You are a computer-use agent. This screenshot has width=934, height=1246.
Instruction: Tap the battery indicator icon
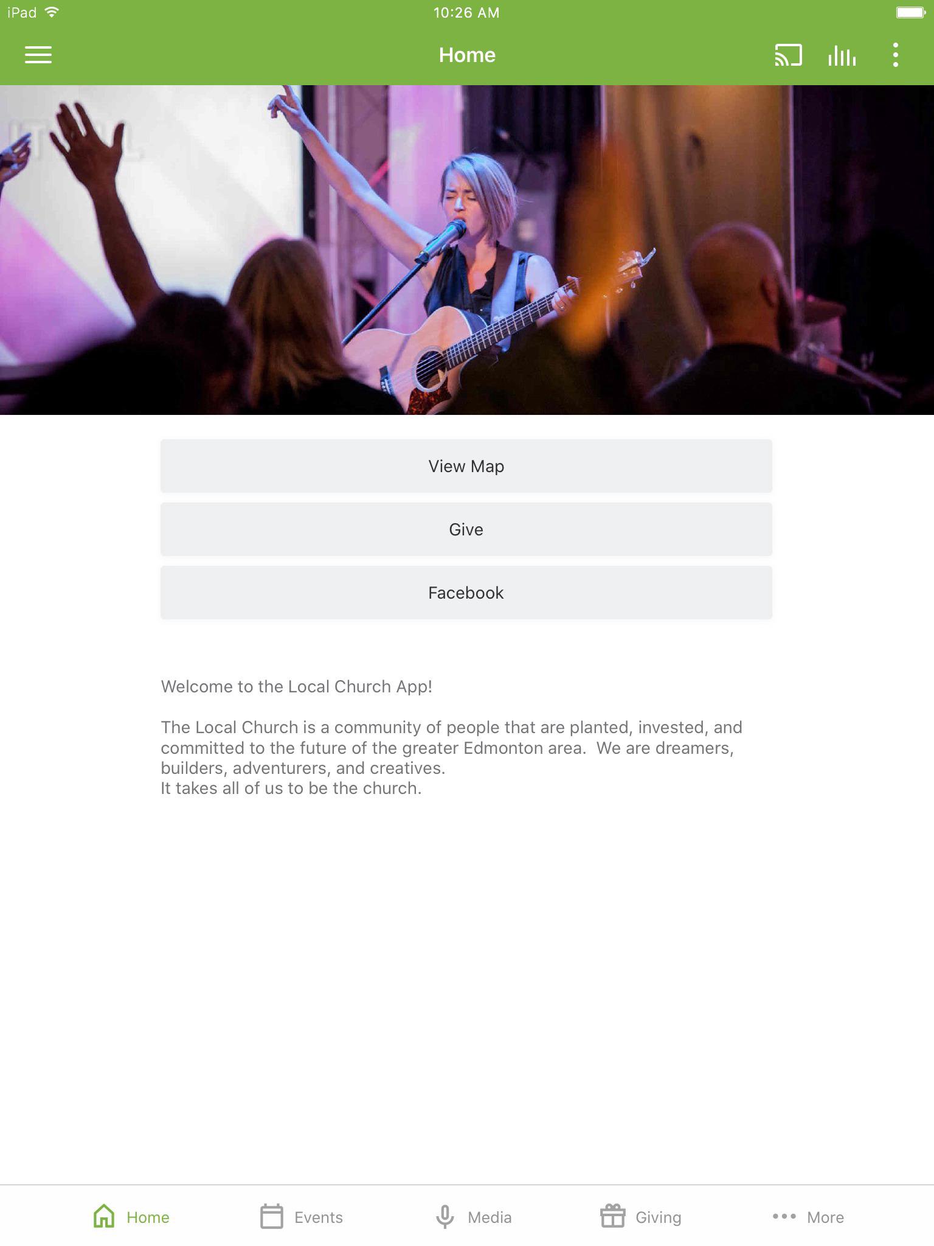click(910, 12)
